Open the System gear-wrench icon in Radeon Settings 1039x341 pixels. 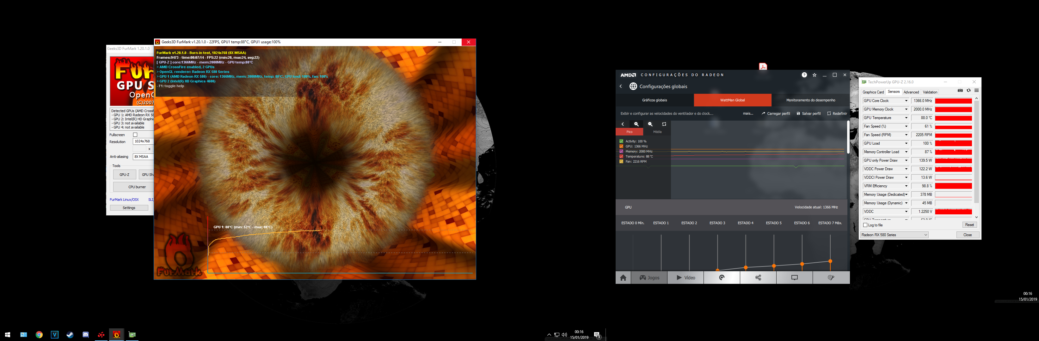tap(831, 278)
